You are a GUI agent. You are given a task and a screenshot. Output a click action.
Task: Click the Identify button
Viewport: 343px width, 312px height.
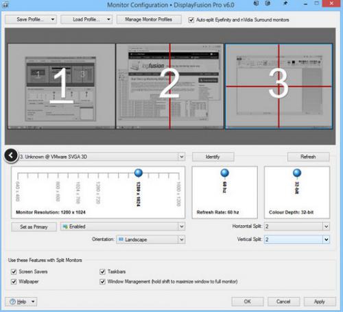click(x=213, y=157)
